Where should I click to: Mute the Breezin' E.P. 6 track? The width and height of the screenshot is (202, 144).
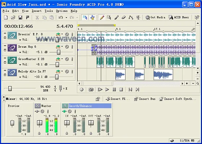click(x=67, y=34)
